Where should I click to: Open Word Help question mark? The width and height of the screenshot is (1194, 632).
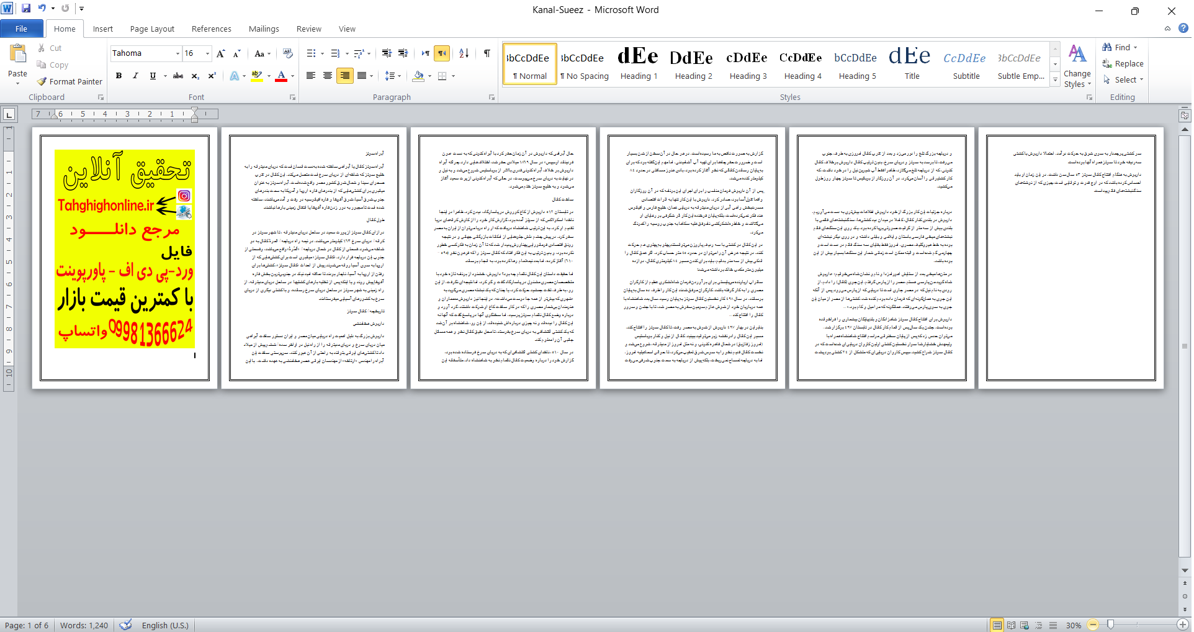point(1183,28)
